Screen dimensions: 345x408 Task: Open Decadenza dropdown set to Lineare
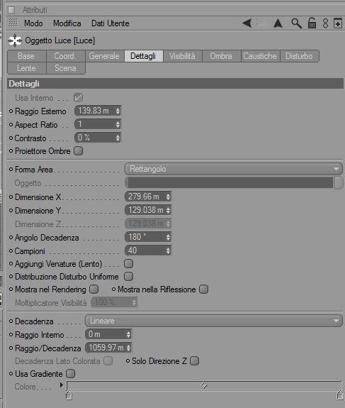tap(214, 321)
